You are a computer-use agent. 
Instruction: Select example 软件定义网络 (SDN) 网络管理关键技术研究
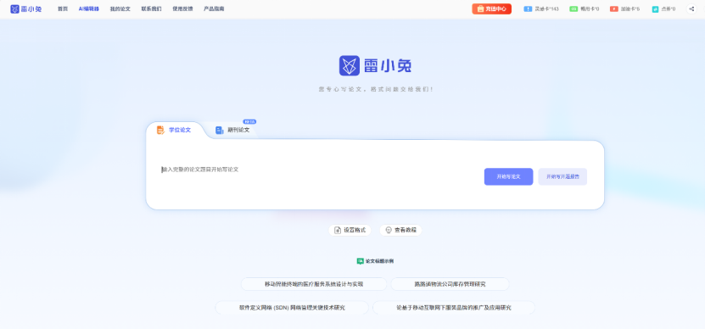[292, 308]
